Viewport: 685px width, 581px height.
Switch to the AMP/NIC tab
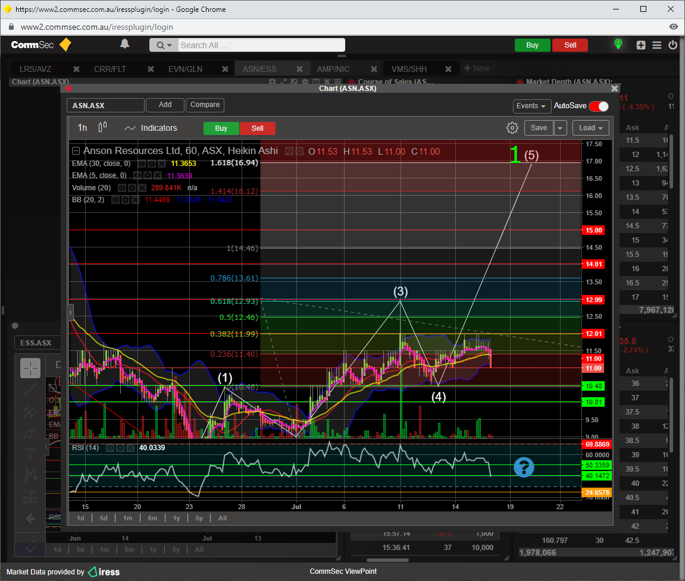(333, 69)
